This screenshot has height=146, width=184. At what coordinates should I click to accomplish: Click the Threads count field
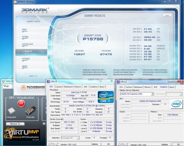click(x=110, y=138)
